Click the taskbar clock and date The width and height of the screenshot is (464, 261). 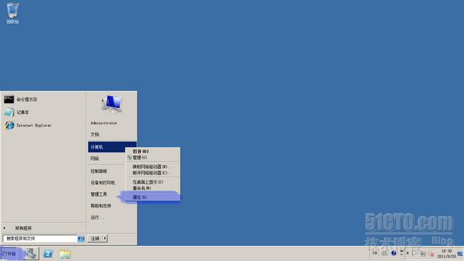pos(446,254)
